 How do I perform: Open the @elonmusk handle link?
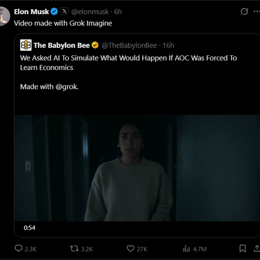click(90, 12)
